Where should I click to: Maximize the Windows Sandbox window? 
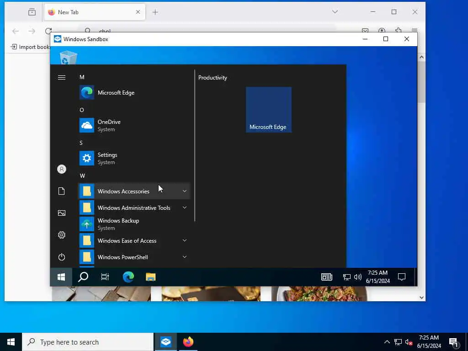tap(386, 39)
